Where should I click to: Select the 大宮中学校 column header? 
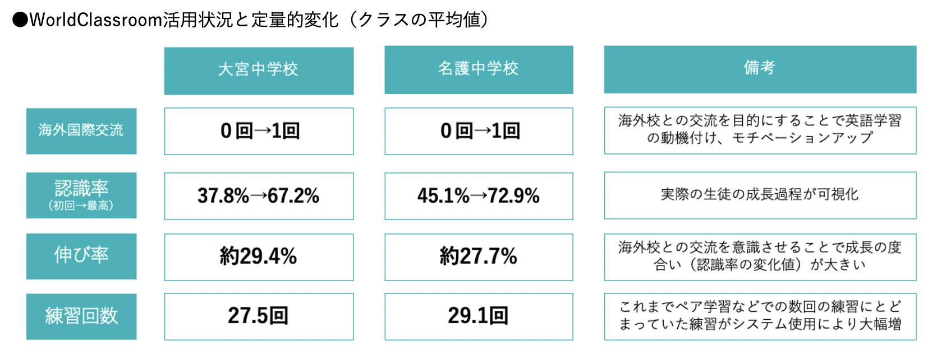[x=259, y=71]
